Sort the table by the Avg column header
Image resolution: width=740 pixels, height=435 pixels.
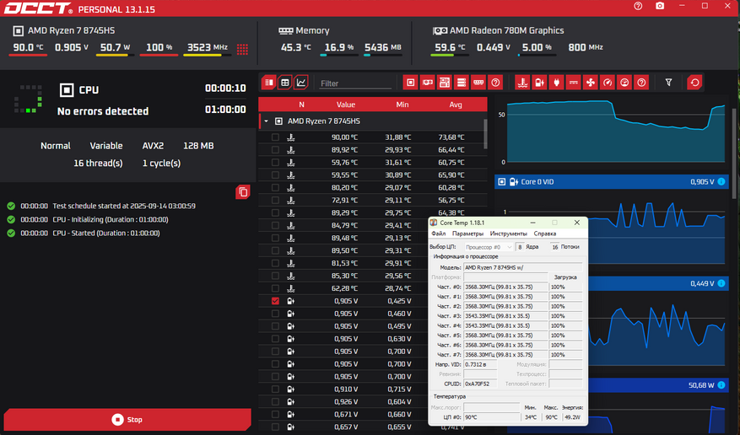456,105
